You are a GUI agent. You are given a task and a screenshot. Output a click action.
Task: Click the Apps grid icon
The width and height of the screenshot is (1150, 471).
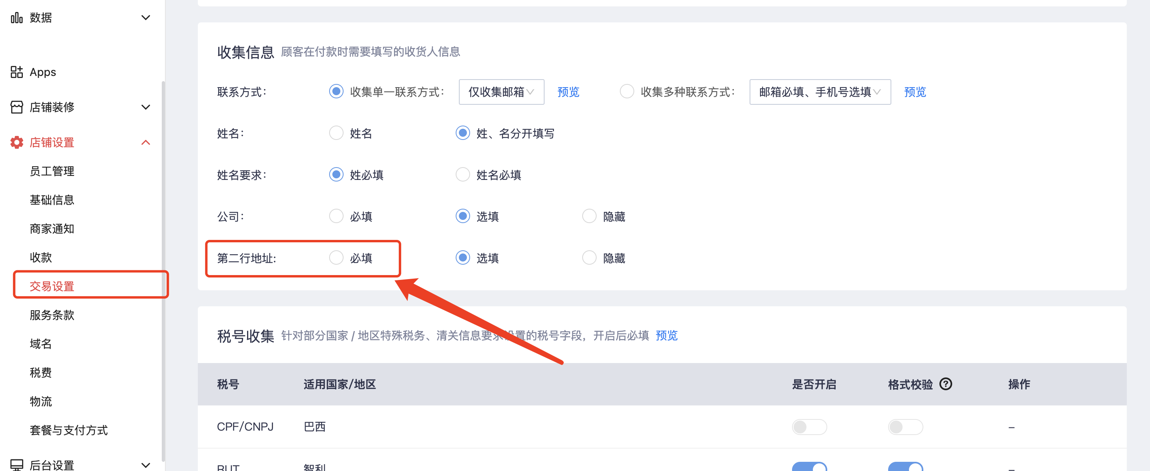click(x=16, y=72)
